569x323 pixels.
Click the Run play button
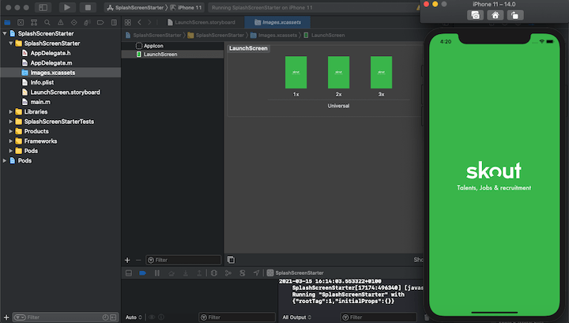[66, 7]
